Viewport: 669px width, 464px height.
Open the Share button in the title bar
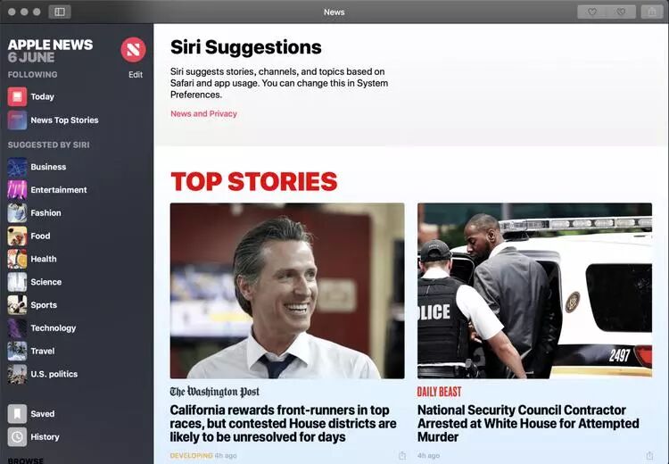pos(652,12)
